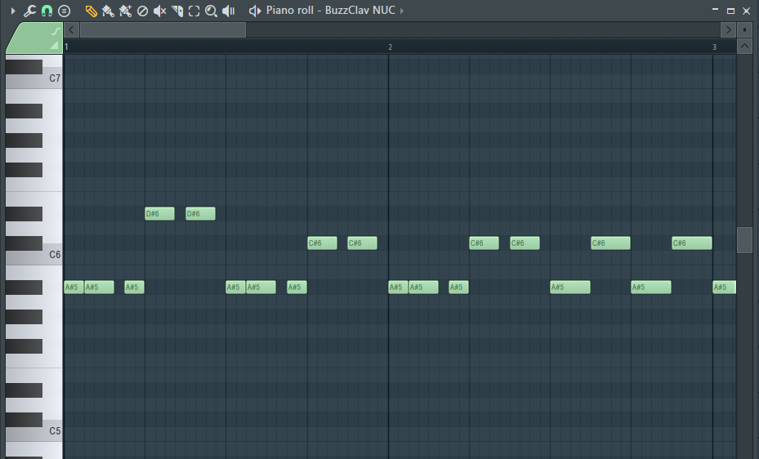Screen dimensions: 759x459
Task: Maximize the piano roll window
Action: tap(730, 11)
